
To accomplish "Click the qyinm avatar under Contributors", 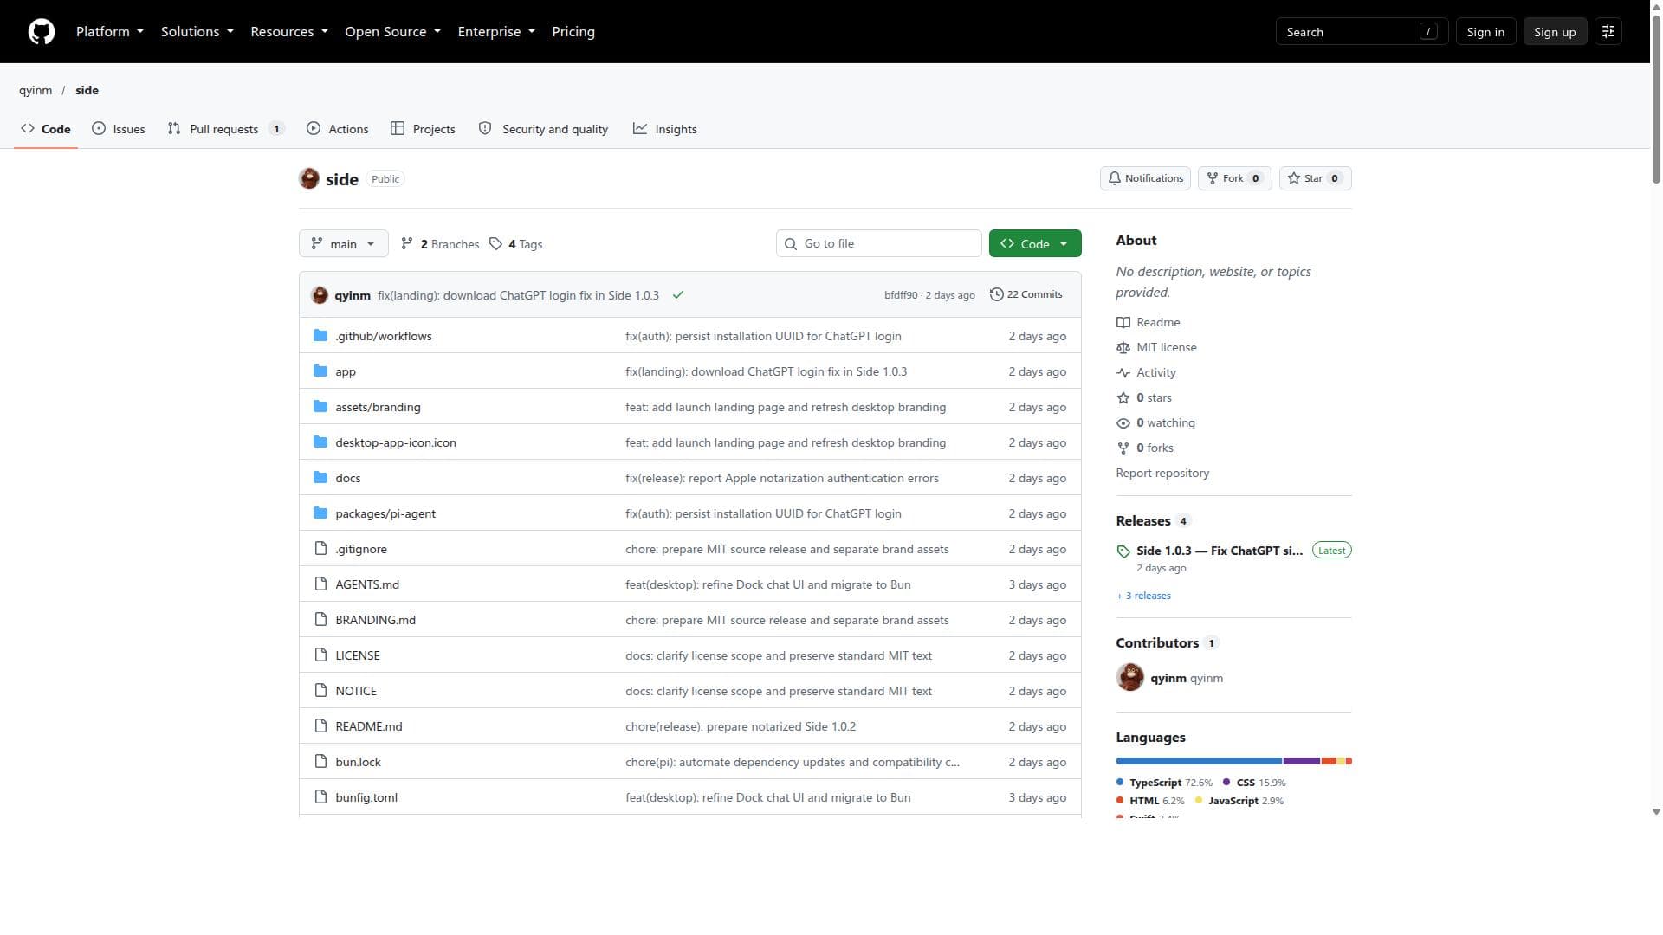I will click(1130, 678).
